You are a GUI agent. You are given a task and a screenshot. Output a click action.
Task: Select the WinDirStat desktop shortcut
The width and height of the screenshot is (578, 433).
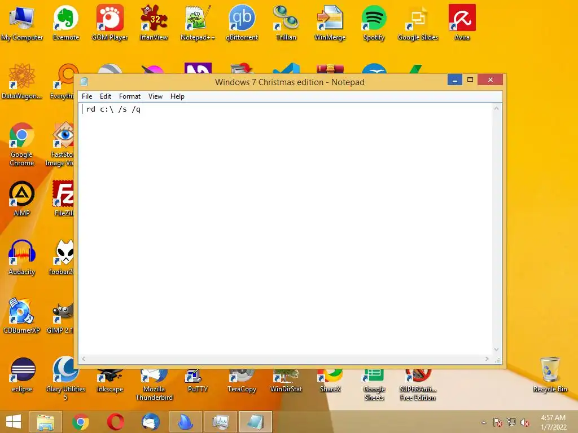pyautogui.click(x=286, y=382)
